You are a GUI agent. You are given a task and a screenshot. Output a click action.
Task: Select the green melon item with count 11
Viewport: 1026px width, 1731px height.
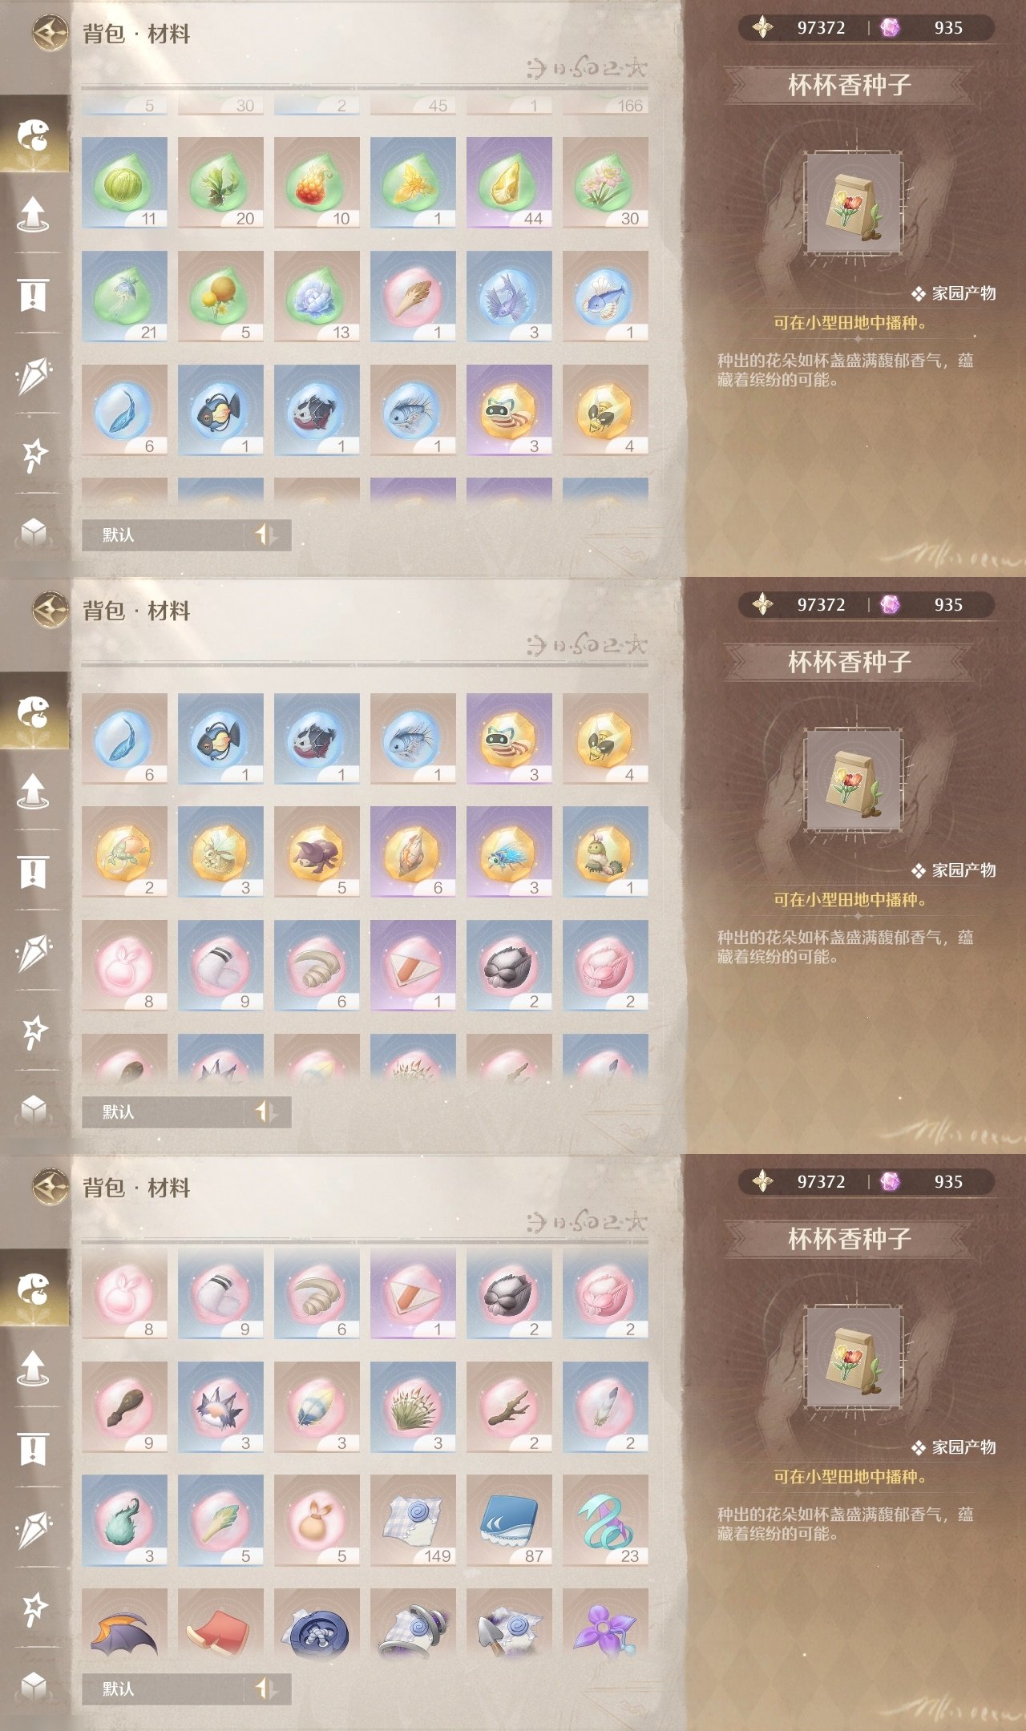(x=124, y=183)
